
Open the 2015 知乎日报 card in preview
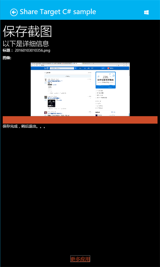point(106,80)
